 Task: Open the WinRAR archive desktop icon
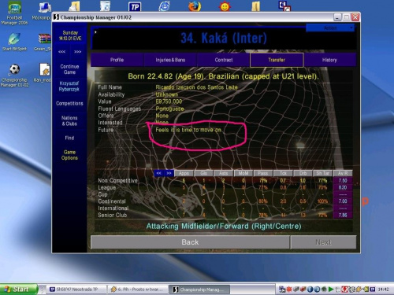[44, 42]
